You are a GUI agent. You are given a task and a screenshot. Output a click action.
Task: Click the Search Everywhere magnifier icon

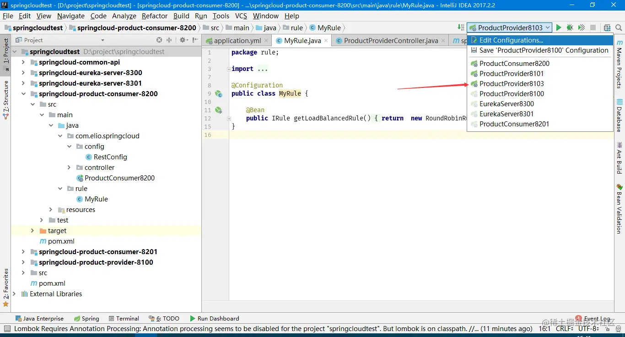[x=619, y=27]
